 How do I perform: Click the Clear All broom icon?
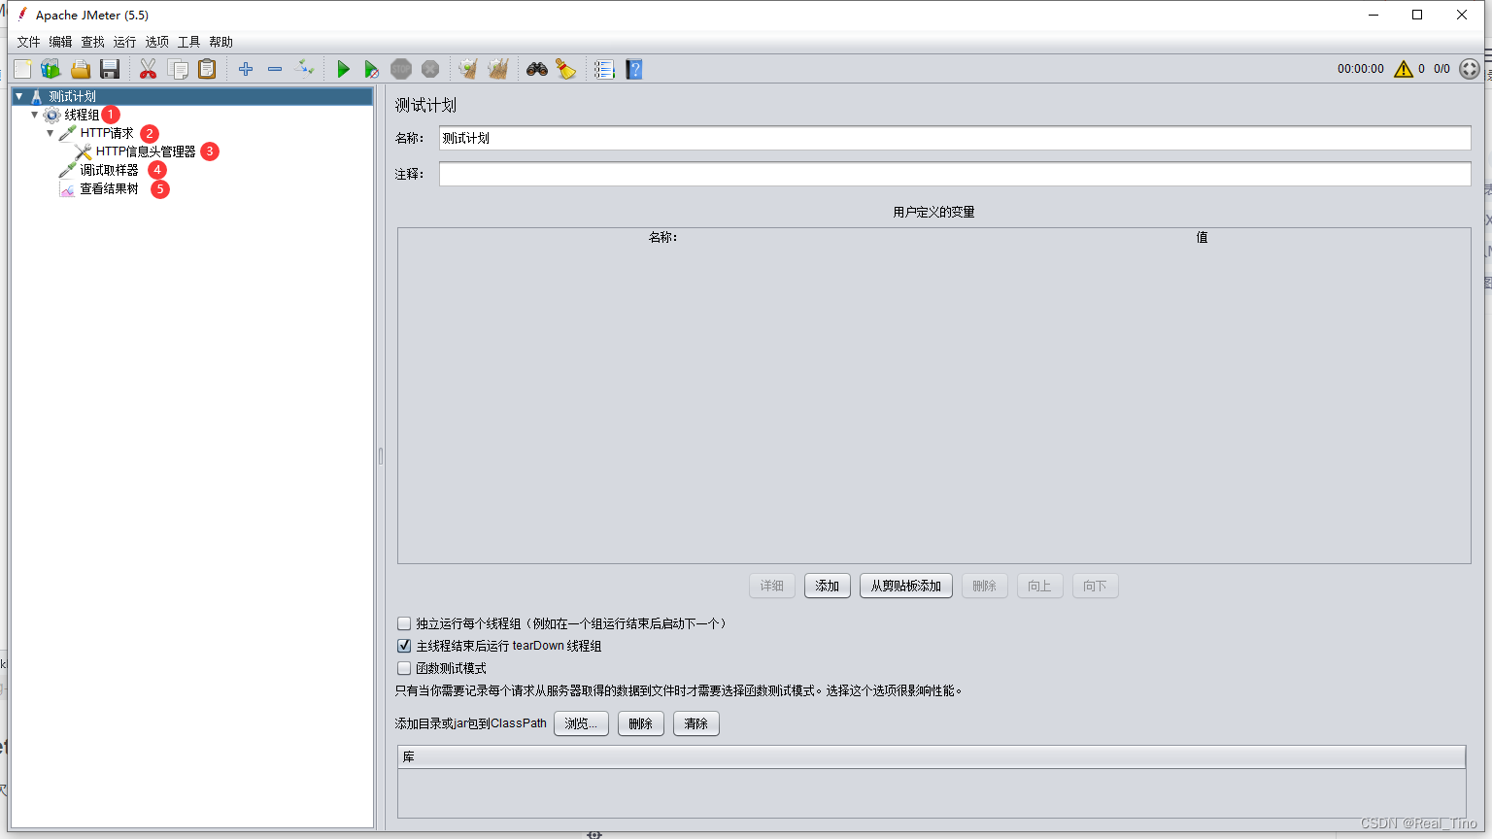[497, 69]
